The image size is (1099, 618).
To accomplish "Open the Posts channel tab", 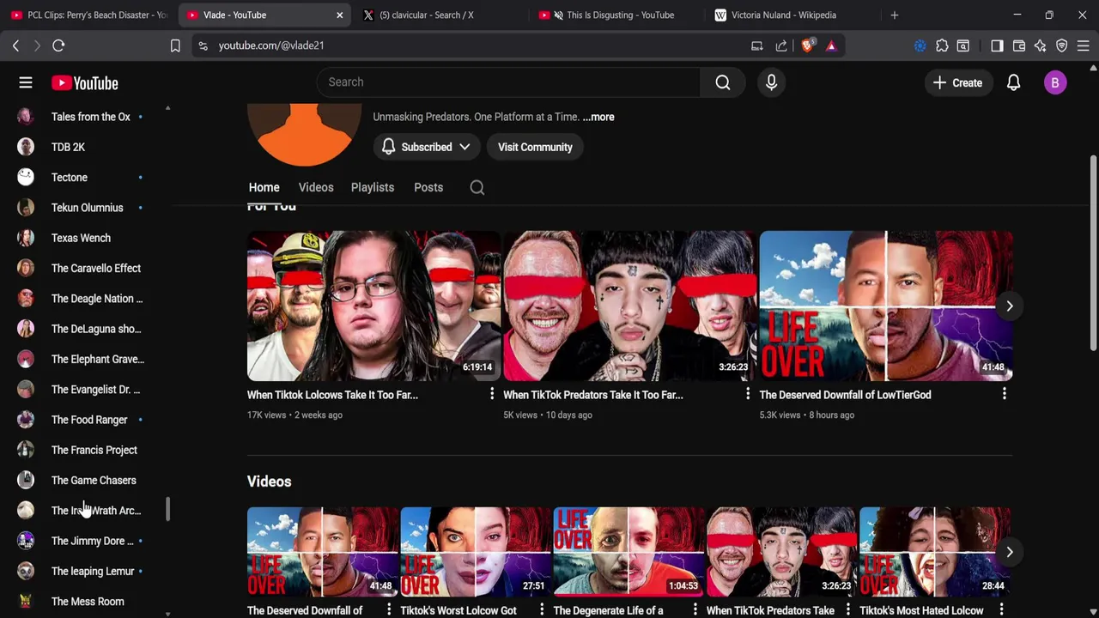I will pyautogui.click(x=428, y=187).
